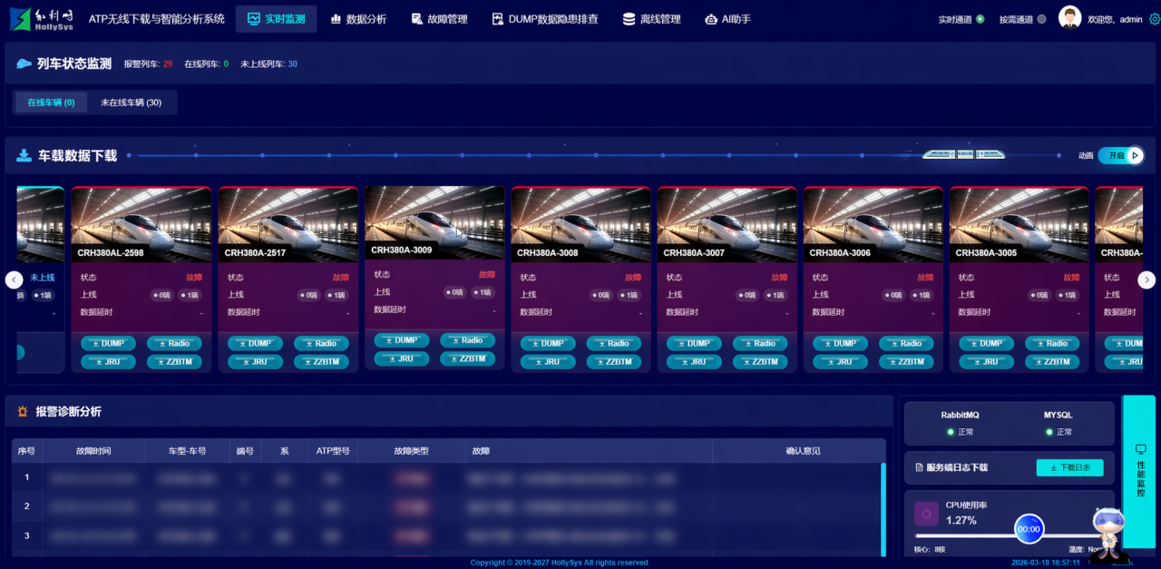
Task: Click the 报警诊断分析 alarm bug icon
Action: coord(23,412)
